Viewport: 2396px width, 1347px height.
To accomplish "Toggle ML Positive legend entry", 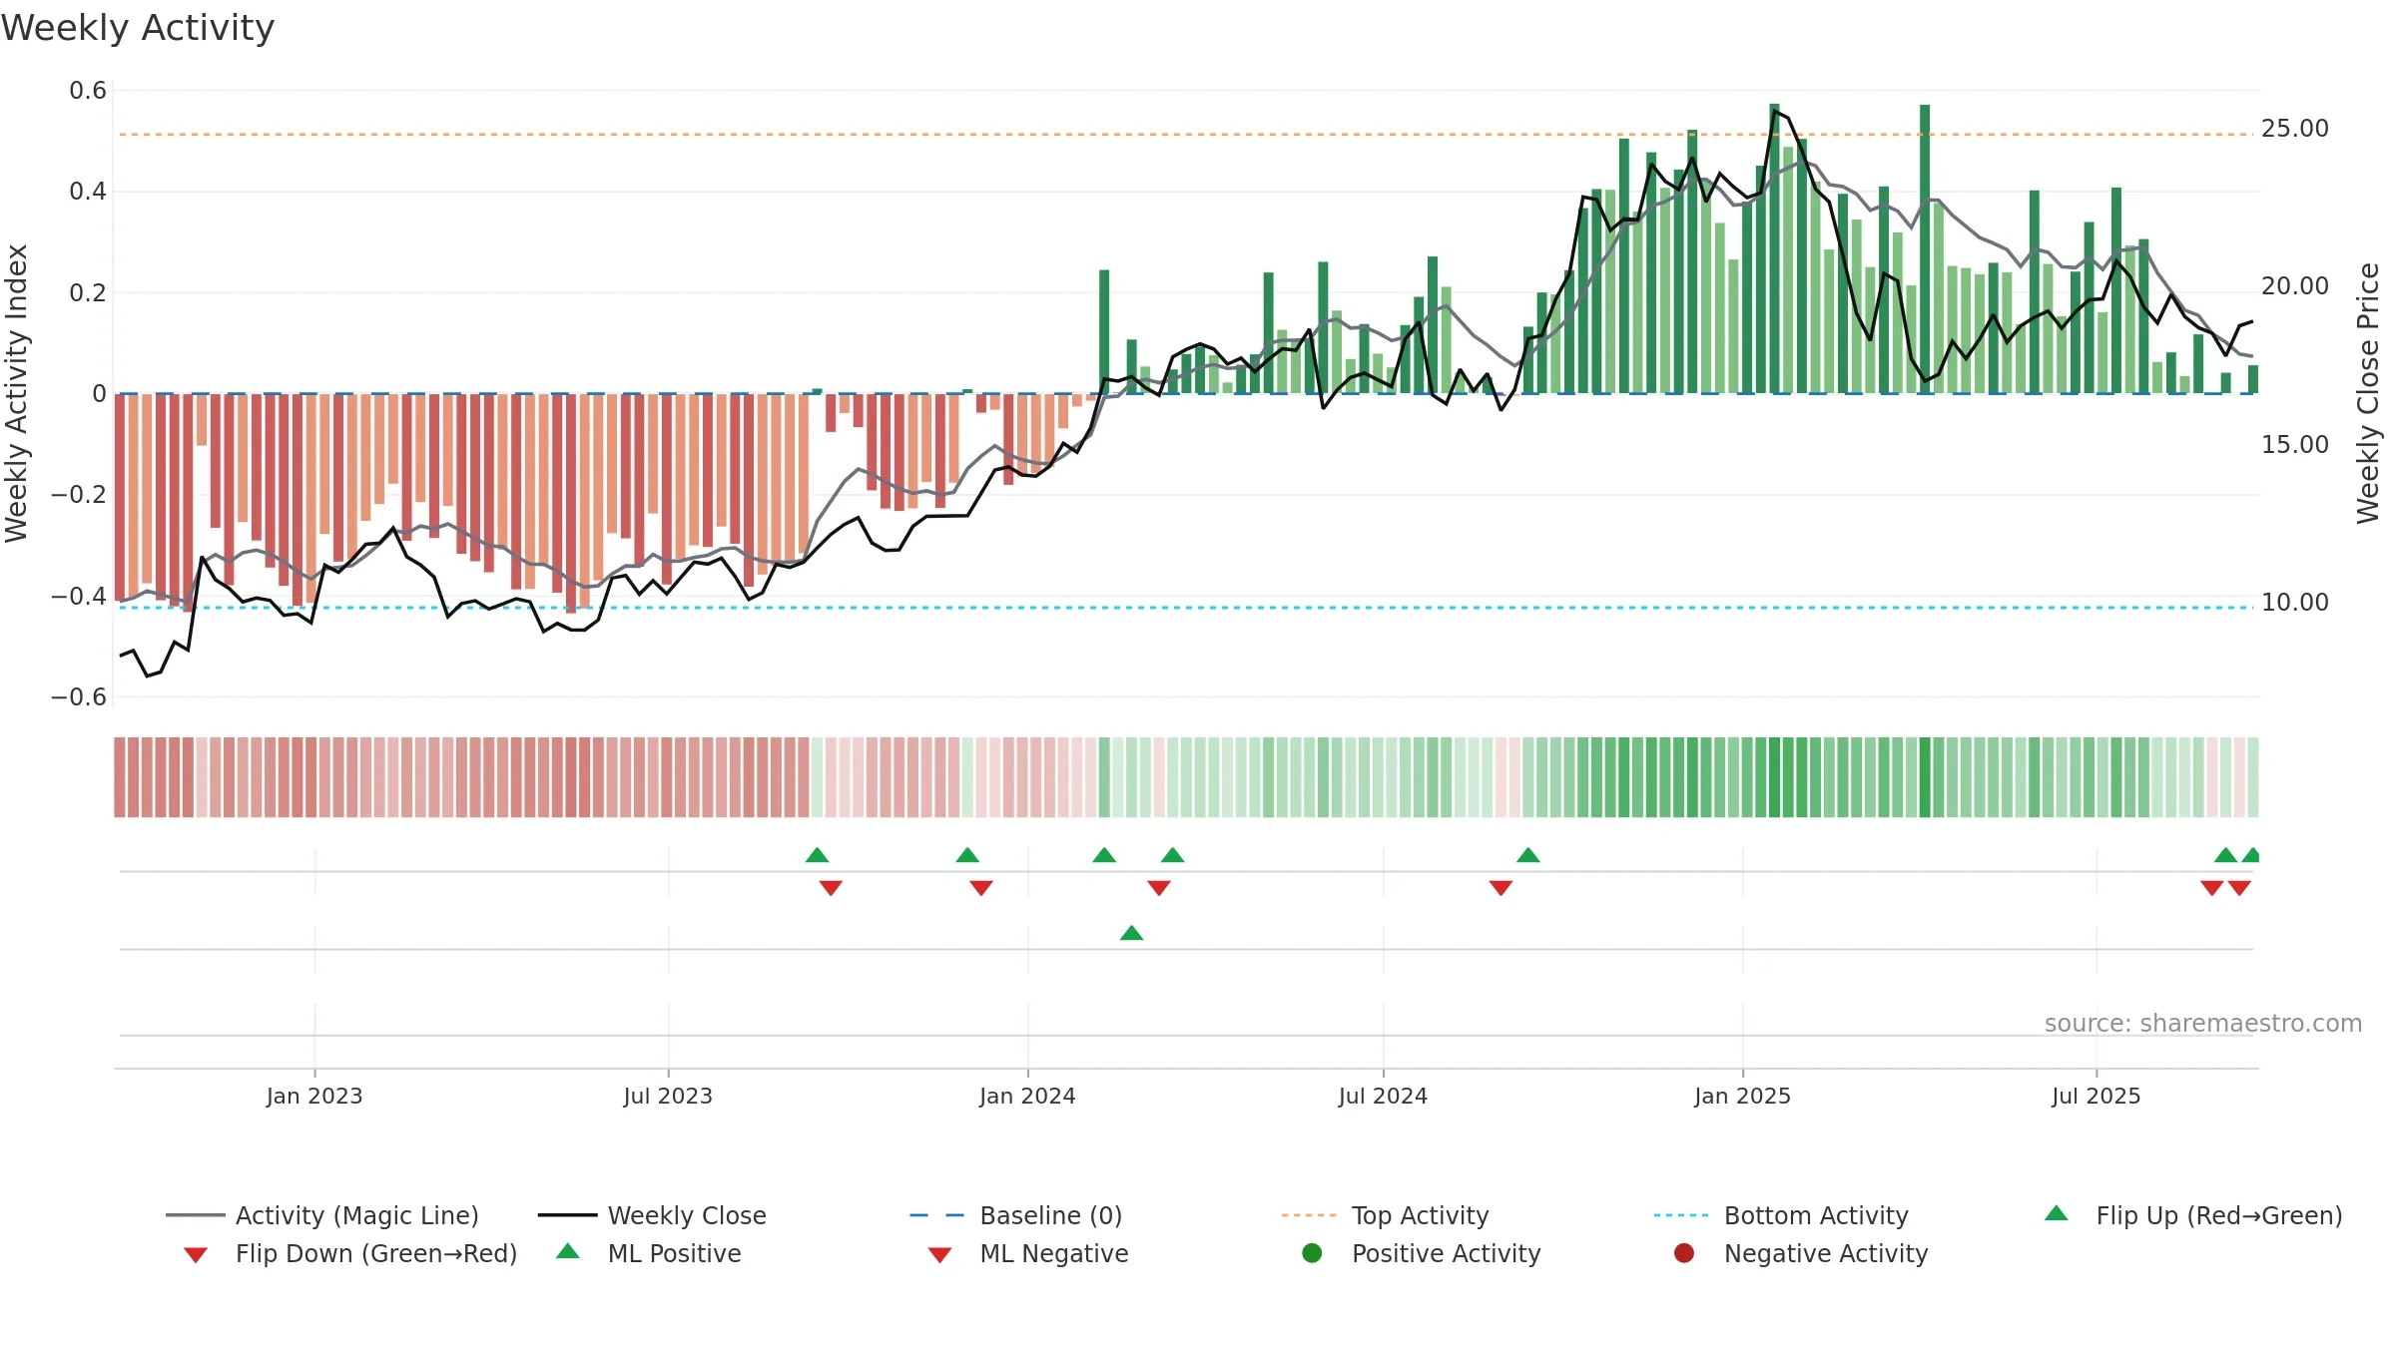I will (x=649, y=1253).
